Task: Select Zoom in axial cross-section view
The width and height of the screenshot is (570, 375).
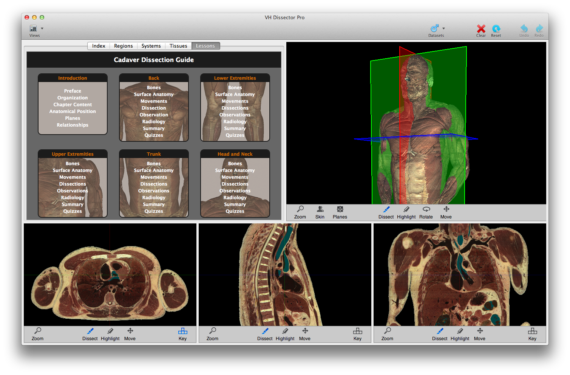Action: tap(37, 334)
